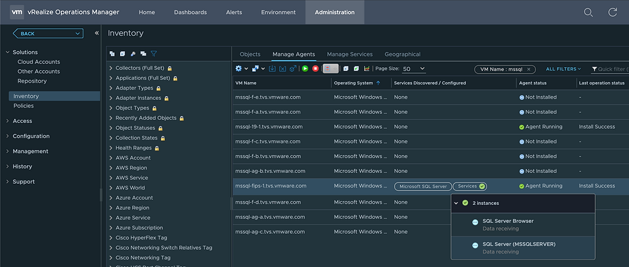The height and width of the screenshot is (267, 629).
Task: Click the search magnifier icon in header
Action: 588,12
